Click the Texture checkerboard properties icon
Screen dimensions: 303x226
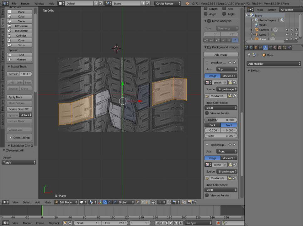click(x=279, y=48)
